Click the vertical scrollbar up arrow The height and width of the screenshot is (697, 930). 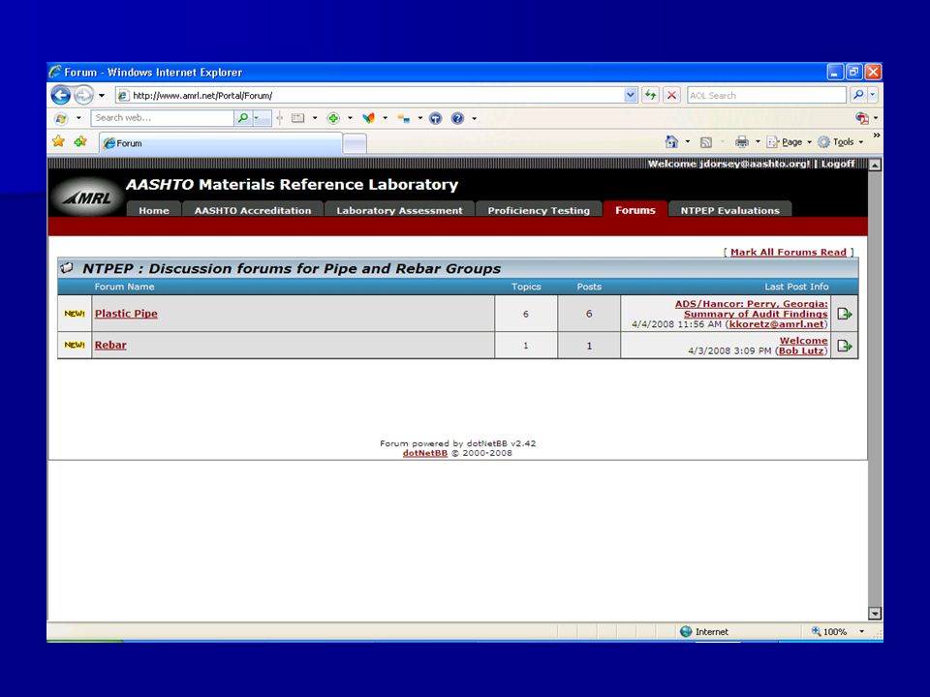(x=875, y=165)
